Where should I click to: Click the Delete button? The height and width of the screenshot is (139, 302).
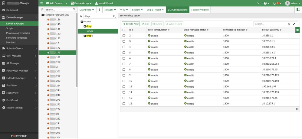pos(157,24)
